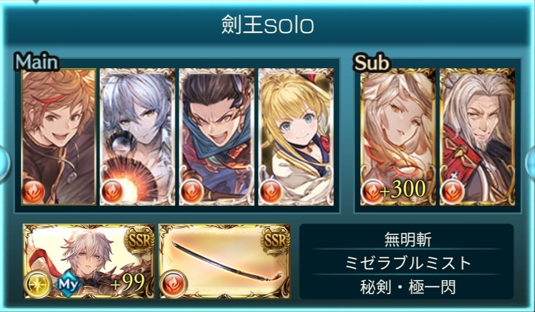Click the fire element icon on blonde girl card
This screenshot has height=312, width=535.
pos(270,191)
